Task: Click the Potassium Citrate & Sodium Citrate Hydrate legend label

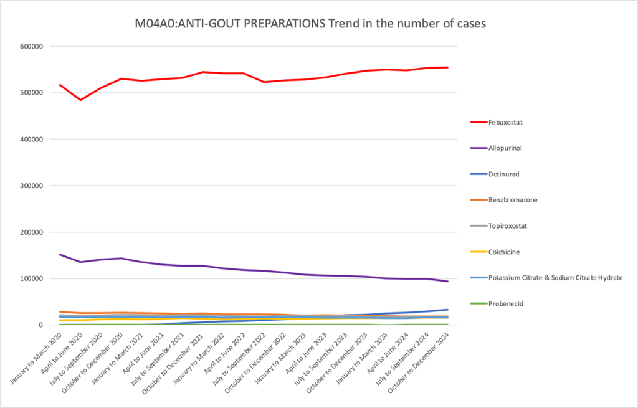Action: point(555,278)
